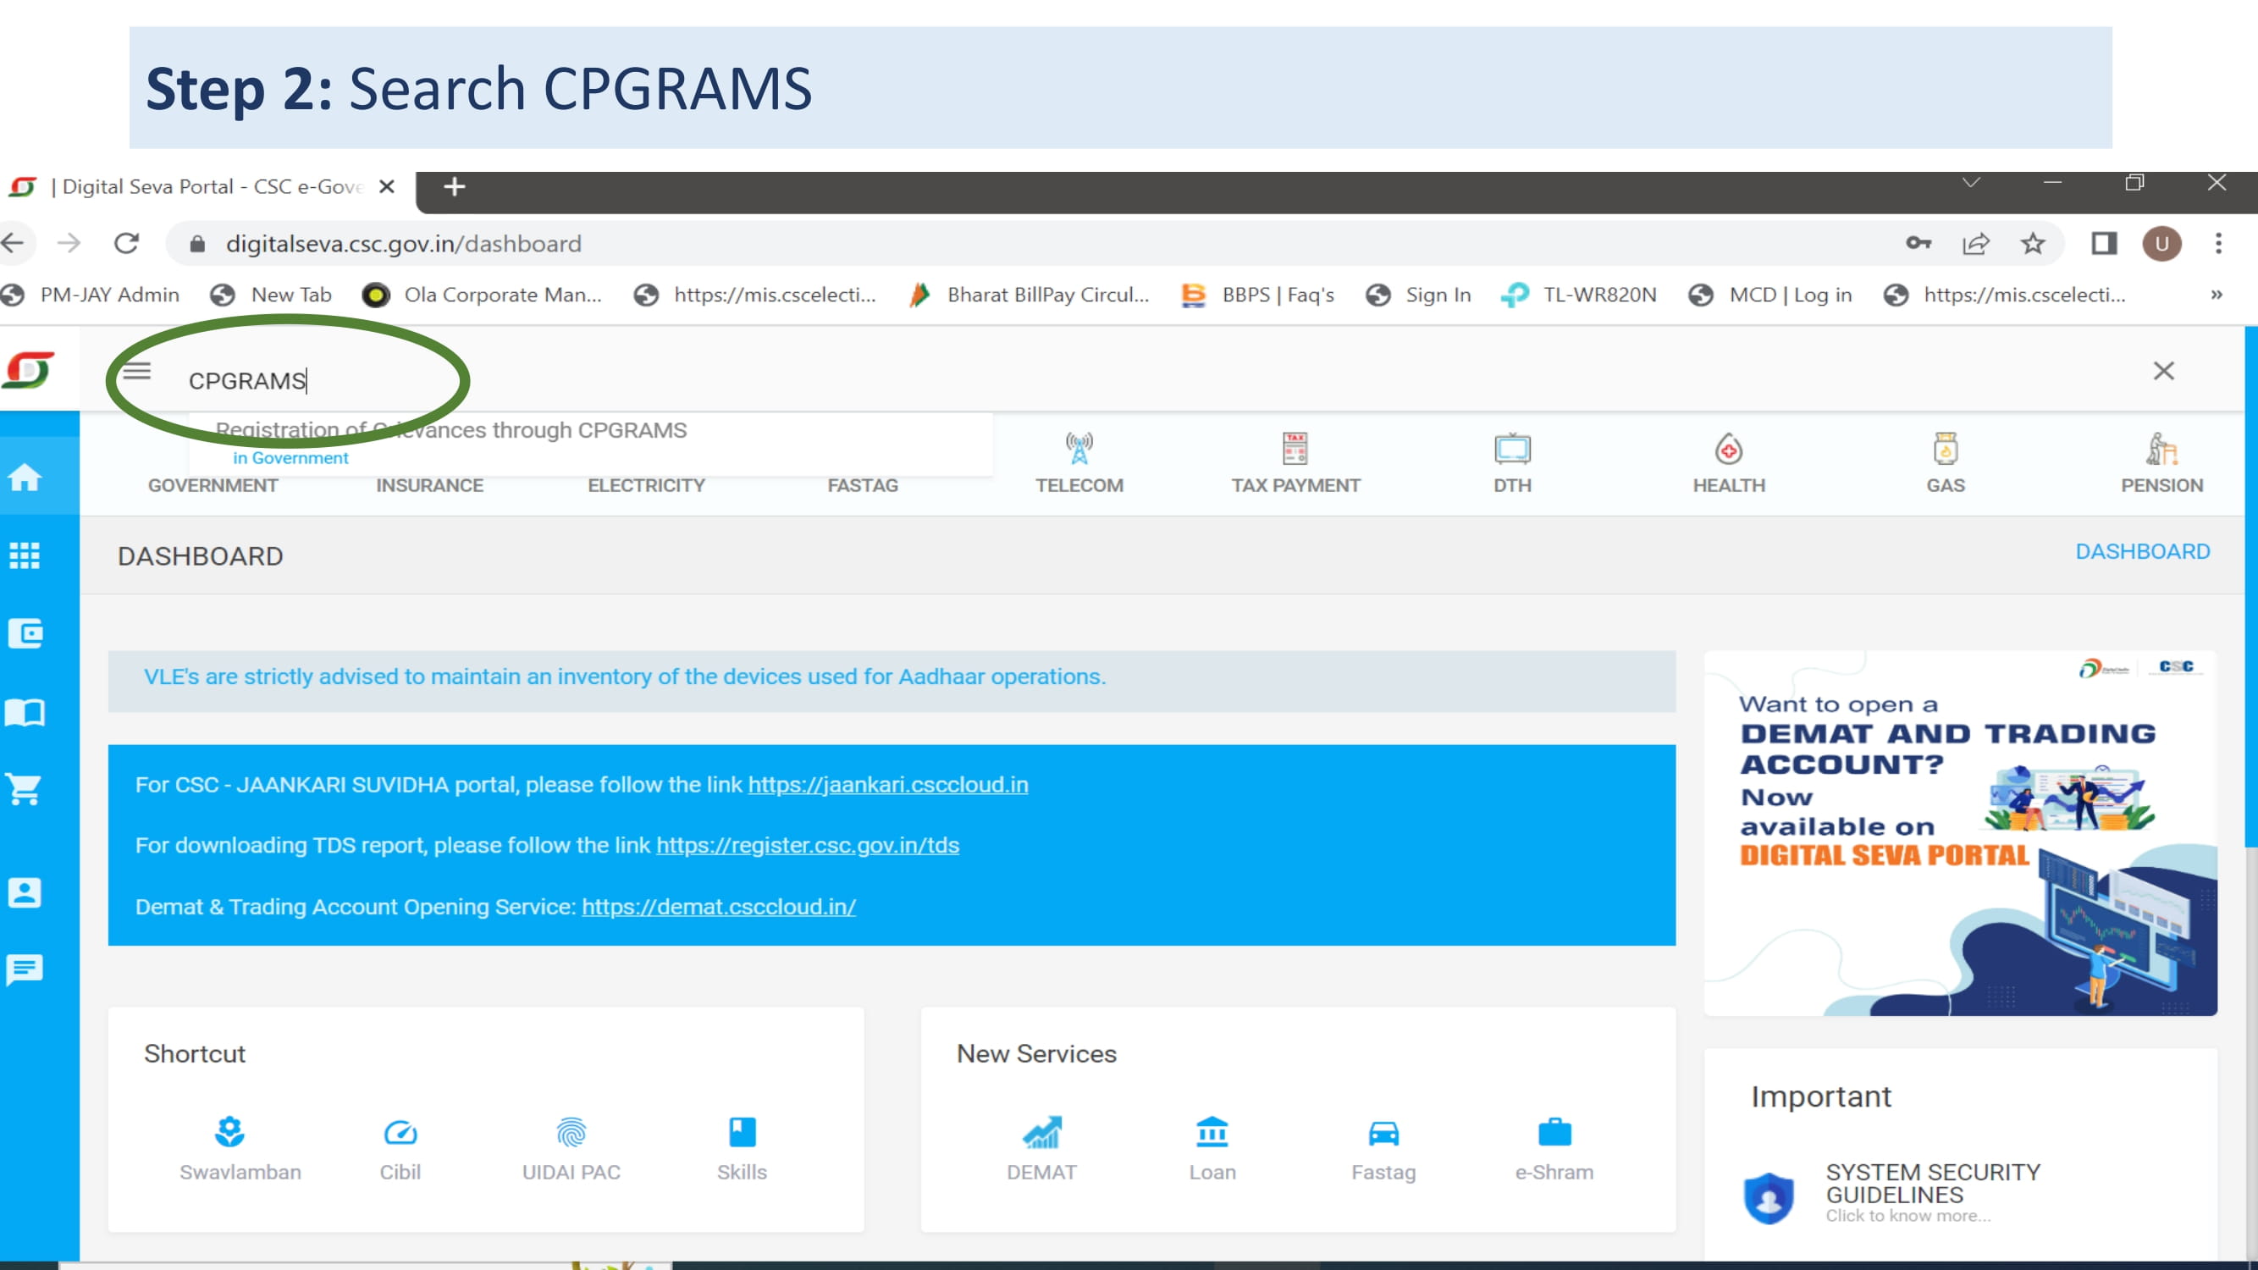The height and width of the screenshot is (1270, 2258).
Task: Select the DTH service category
Action: point(1512,463)
